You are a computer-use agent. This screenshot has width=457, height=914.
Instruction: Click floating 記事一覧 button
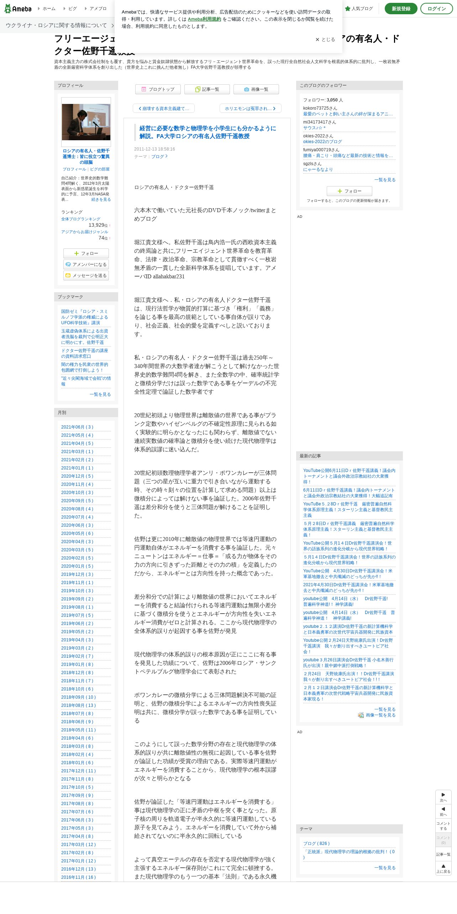click(x=443, y=854)
